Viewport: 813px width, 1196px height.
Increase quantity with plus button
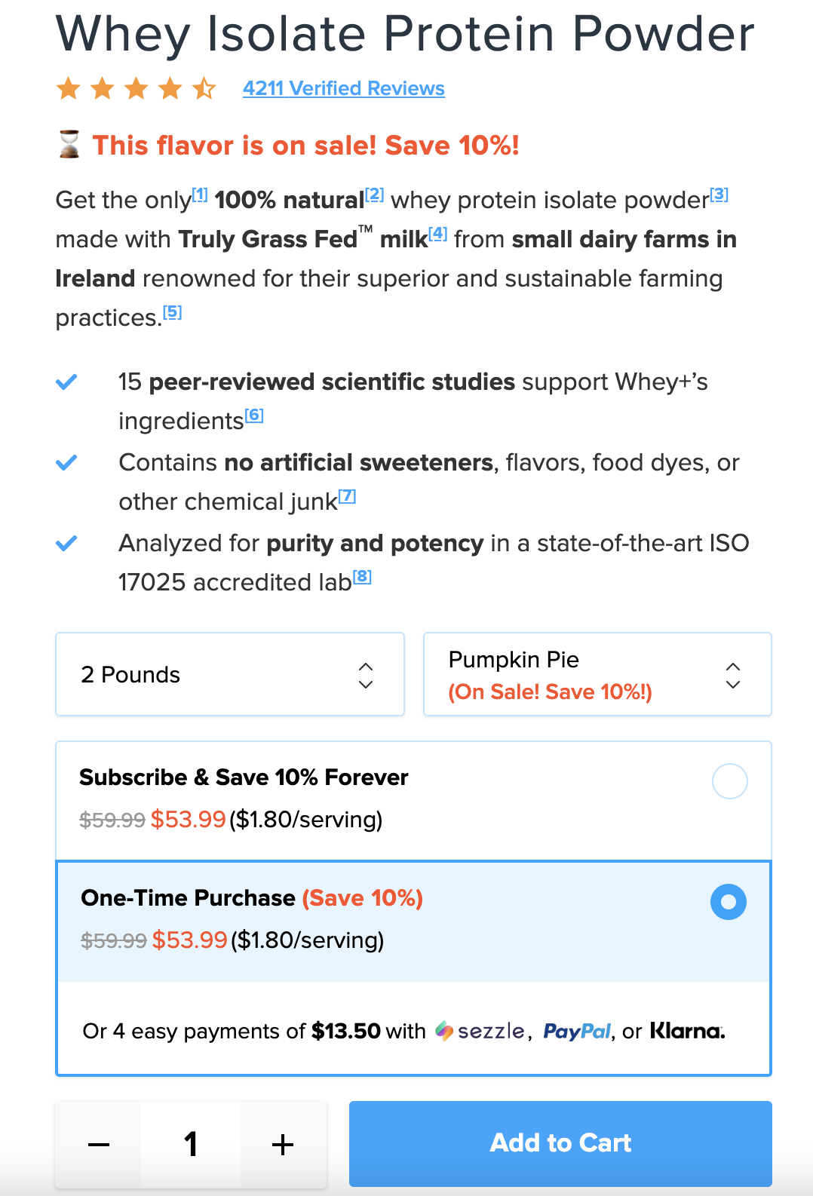283,1145
